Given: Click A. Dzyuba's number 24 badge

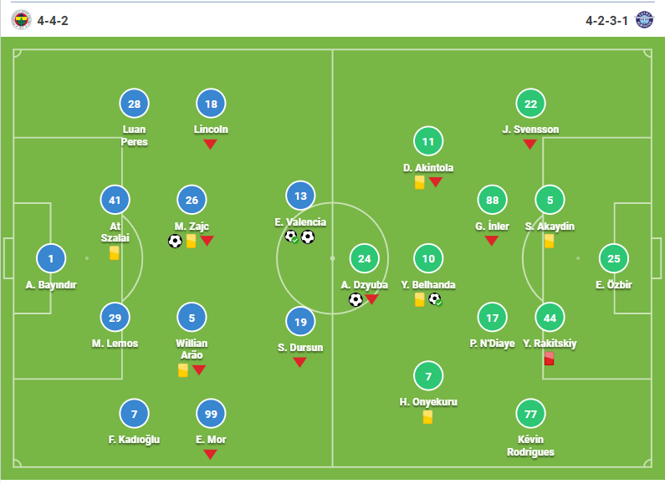Looking at the screenshot, I should (365, 258).
